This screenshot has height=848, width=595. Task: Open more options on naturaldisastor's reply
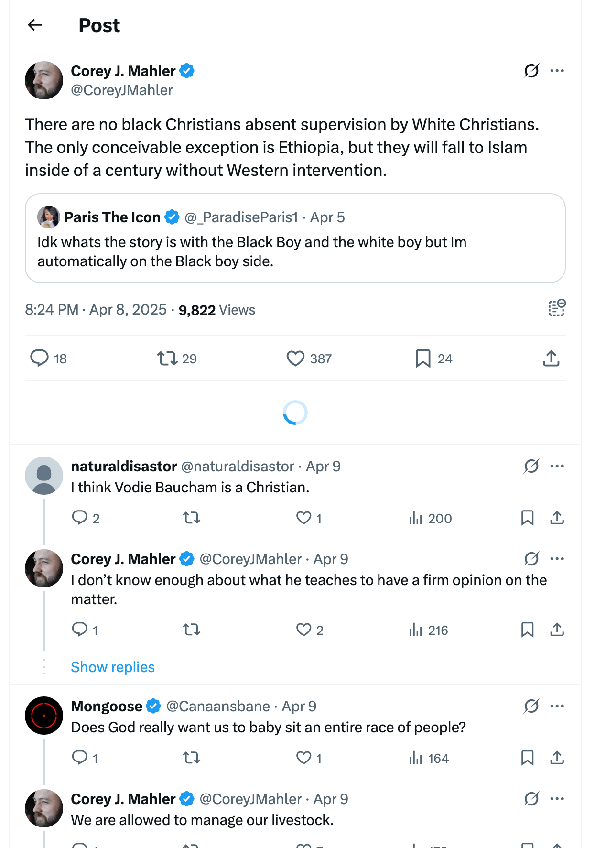click(557, 466)
